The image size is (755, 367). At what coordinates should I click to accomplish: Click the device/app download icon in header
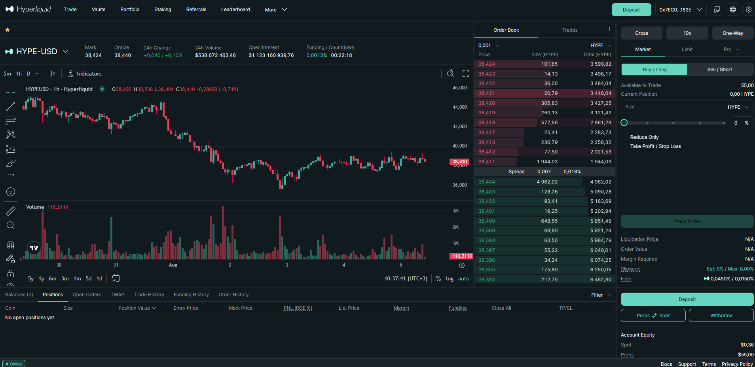tap(717, 9)
